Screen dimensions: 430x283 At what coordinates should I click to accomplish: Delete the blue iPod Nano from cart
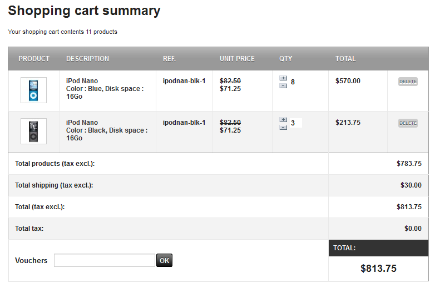[x=408, y=82]
